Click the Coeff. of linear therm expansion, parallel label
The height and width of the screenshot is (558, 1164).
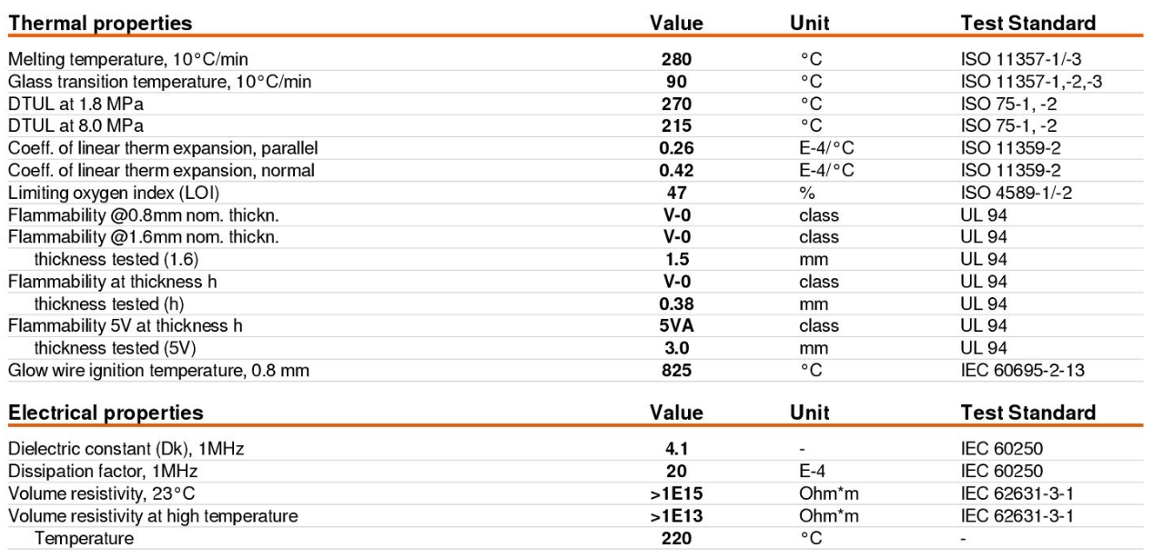[x=163, y=148]
